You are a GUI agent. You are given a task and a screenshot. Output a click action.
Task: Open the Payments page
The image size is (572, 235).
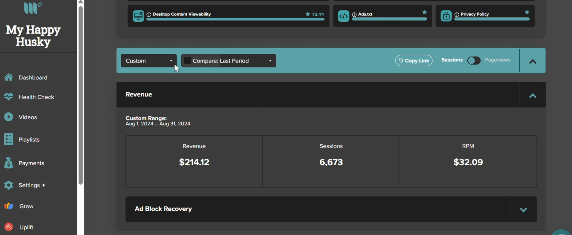pyautogui.click(x=31, y=163)
